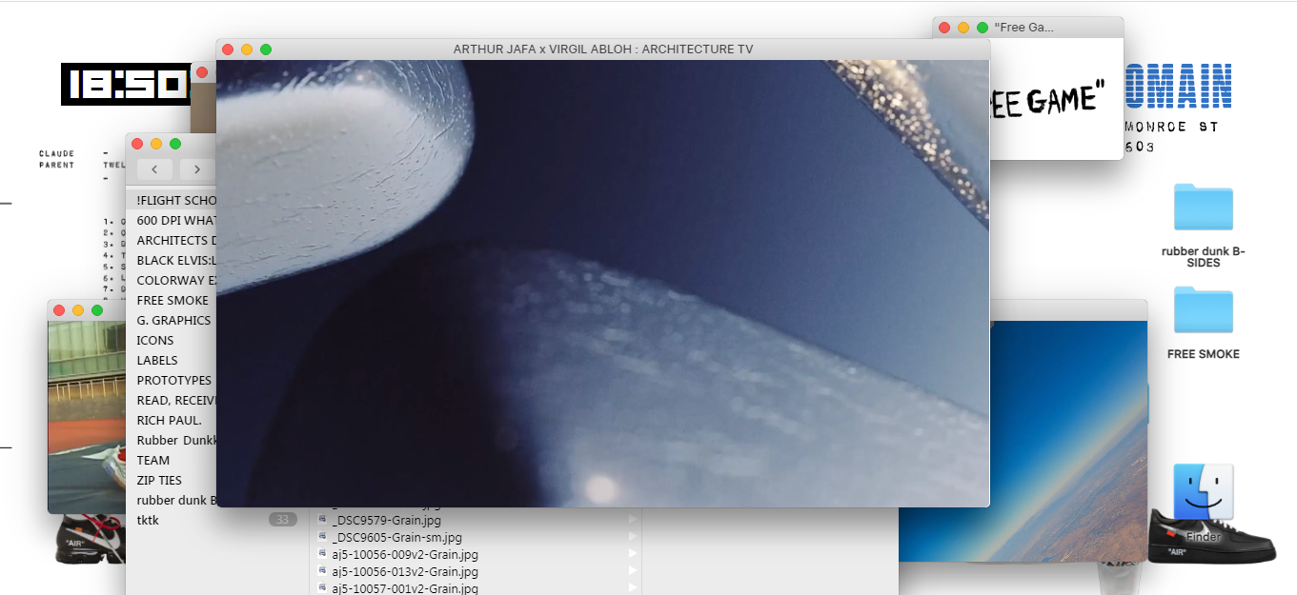Screen dimensions: 1297x595
Task: Click the file icon beside aj5-10056-009v2-Grain.jpg
Action: (x=323, y=554)
